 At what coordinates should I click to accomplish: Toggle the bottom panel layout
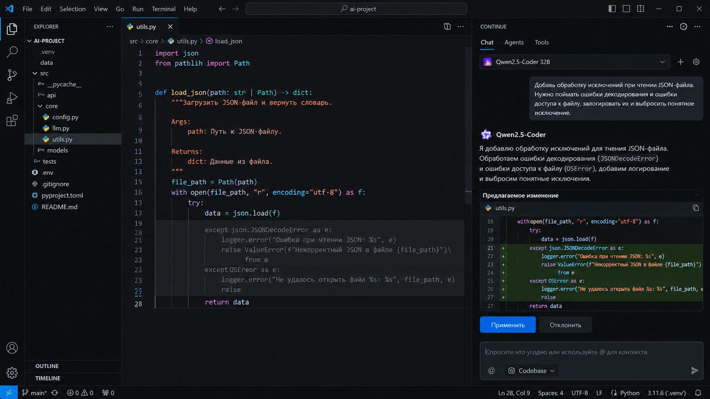(x=626, y=9)
